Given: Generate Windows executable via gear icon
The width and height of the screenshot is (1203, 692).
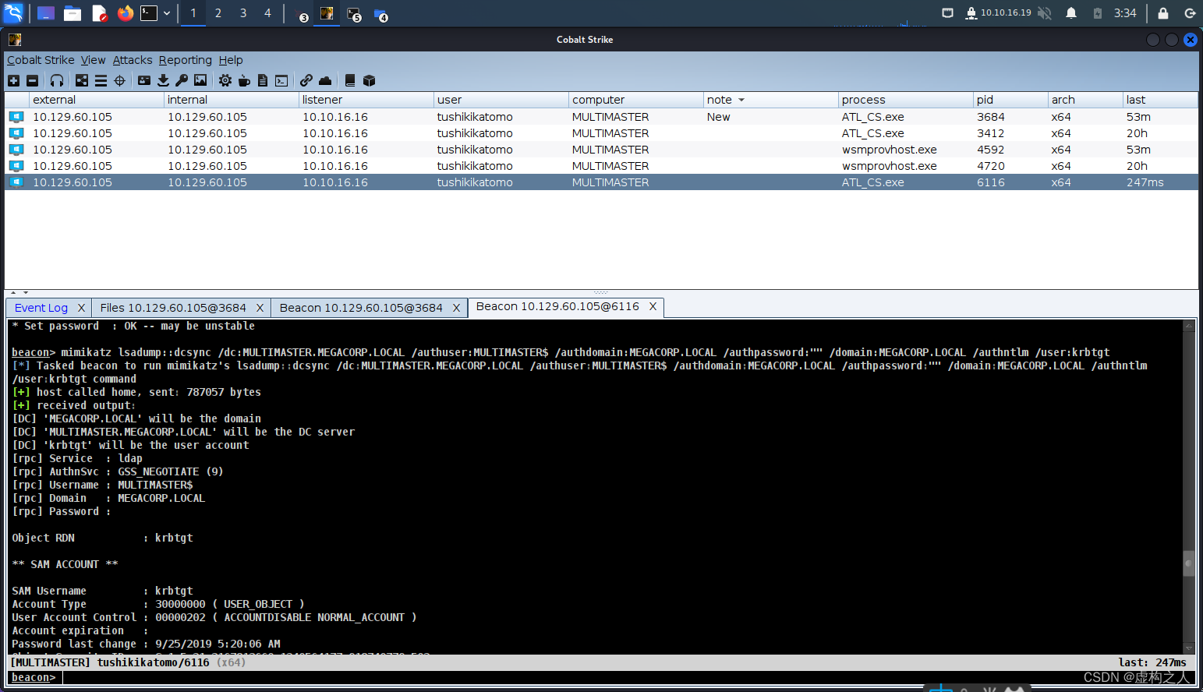Looking at the screenshot, I should point(225,80).
